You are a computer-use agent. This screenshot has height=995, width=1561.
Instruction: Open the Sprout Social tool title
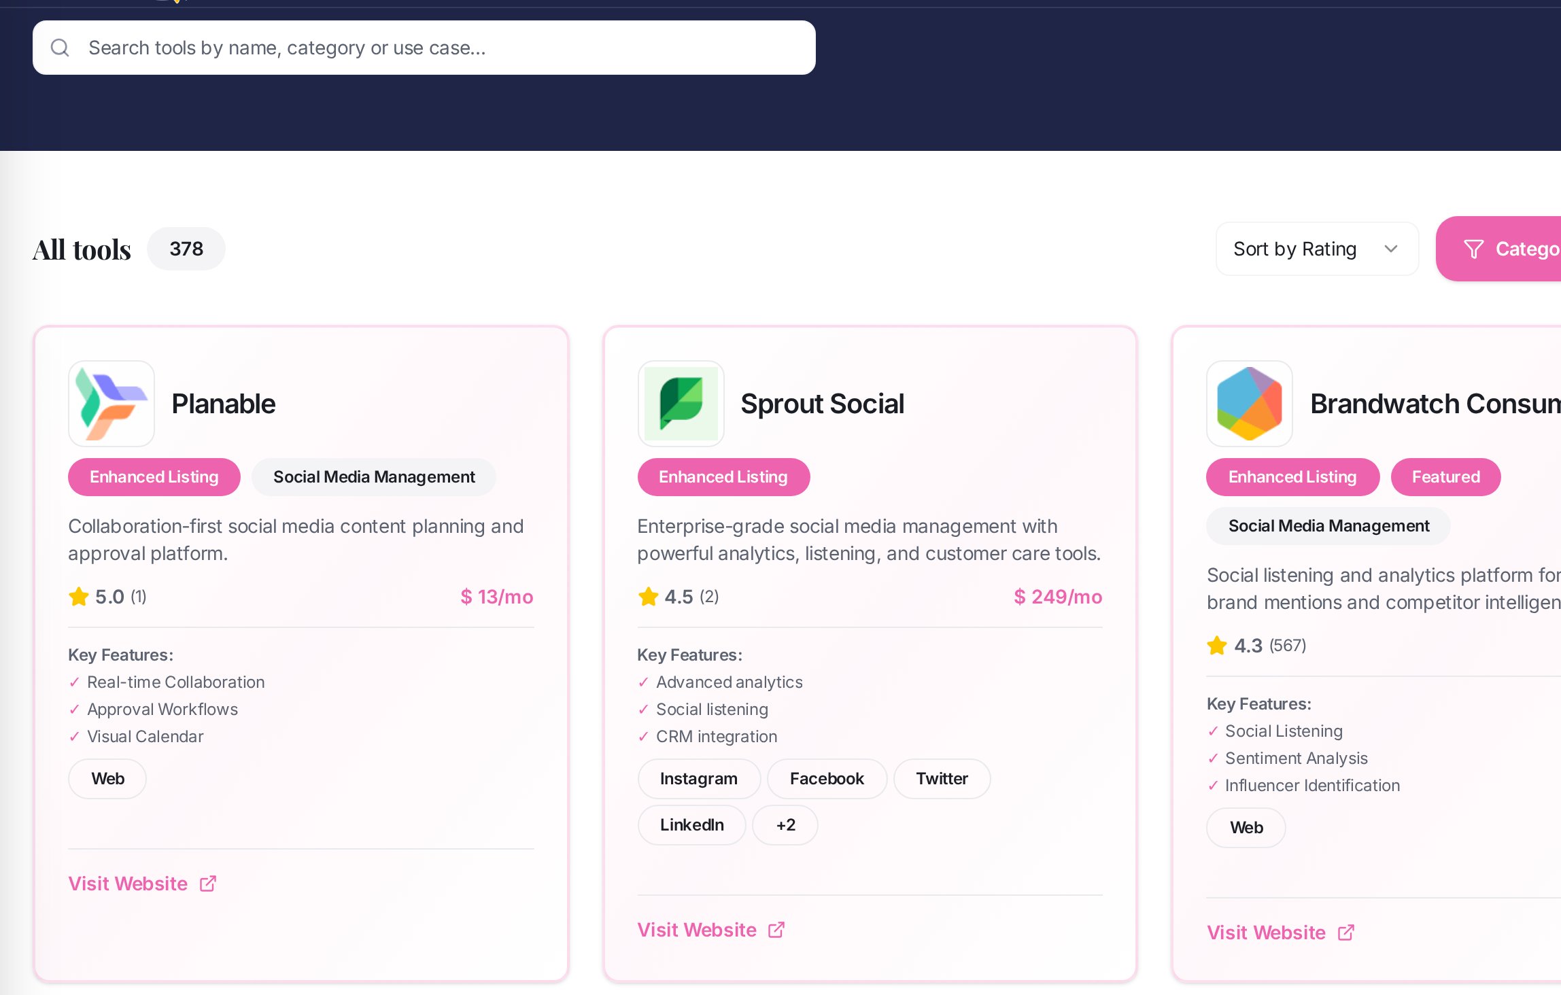coord(822,404)
